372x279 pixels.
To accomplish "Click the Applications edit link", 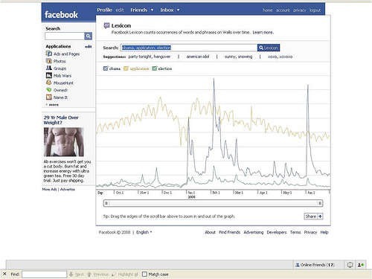I will (x=89, y=46).
